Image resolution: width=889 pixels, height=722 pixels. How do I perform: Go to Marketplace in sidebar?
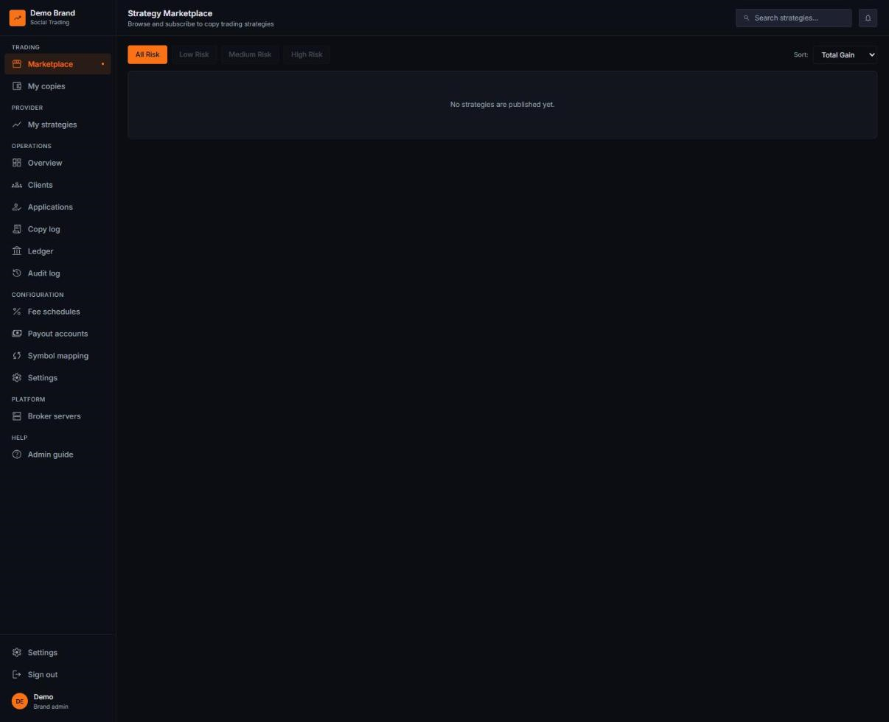point(57,64)
